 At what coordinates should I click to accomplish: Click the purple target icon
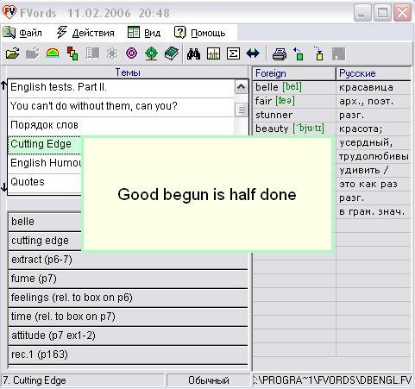point(132,53)
